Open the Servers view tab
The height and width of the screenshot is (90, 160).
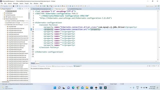pos(49,66)
